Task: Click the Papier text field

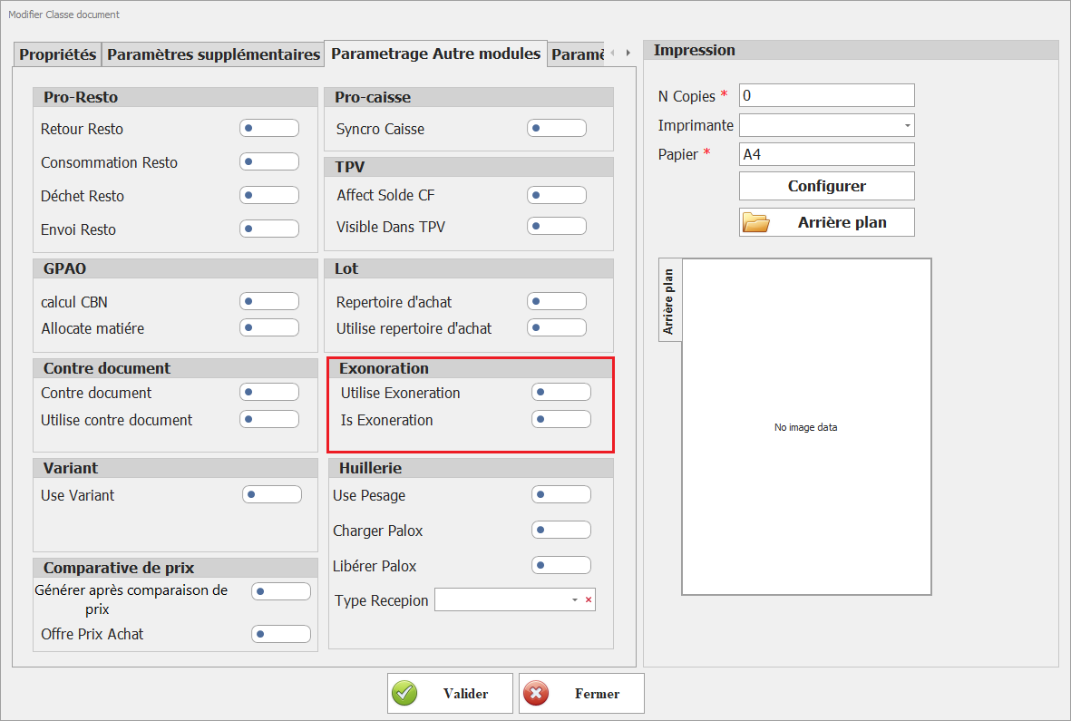Action: [x=826, y=154]
